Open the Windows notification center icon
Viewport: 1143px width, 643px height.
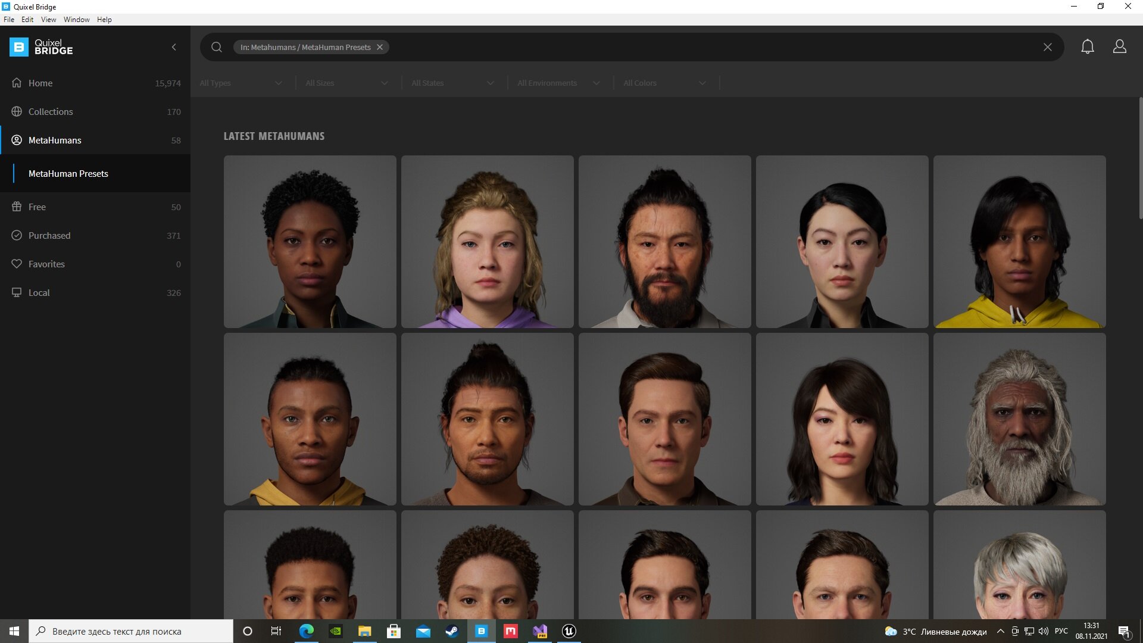[x=1124, y=632]
